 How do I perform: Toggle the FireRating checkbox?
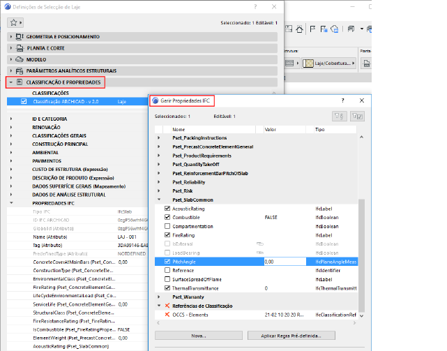pyautogui.click(x=167, y=235)
